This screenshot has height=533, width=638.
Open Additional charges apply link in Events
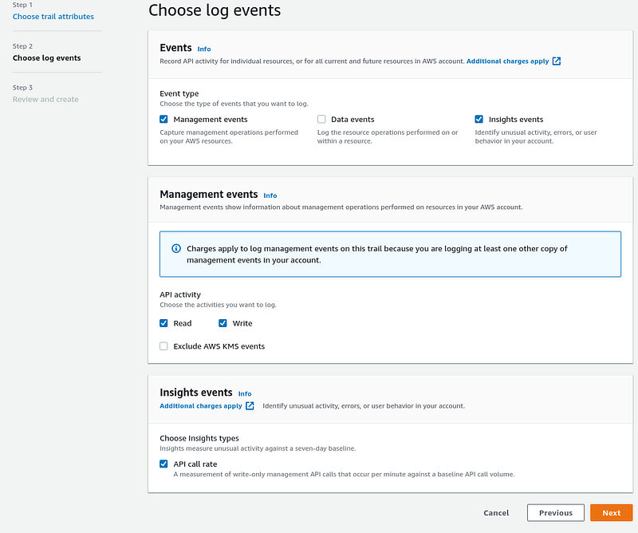[x=507, y=61]
